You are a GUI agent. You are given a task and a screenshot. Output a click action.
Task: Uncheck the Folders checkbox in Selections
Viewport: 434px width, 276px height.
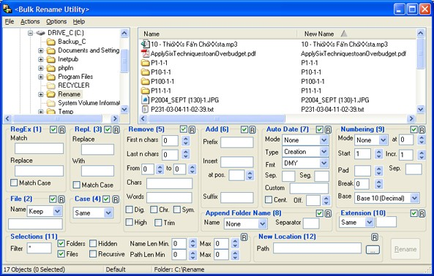61,243
